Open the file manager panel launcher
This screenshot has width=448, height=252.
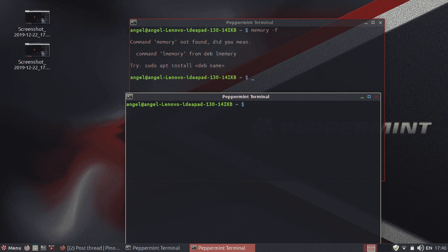coord(35,248)
